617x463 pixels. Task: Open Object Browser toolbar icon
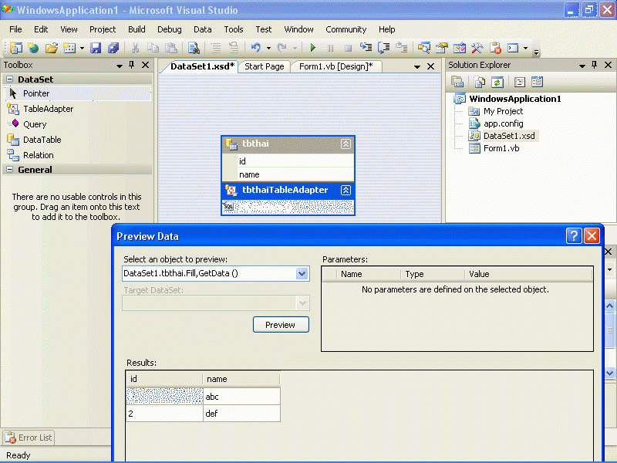(460, 48)
